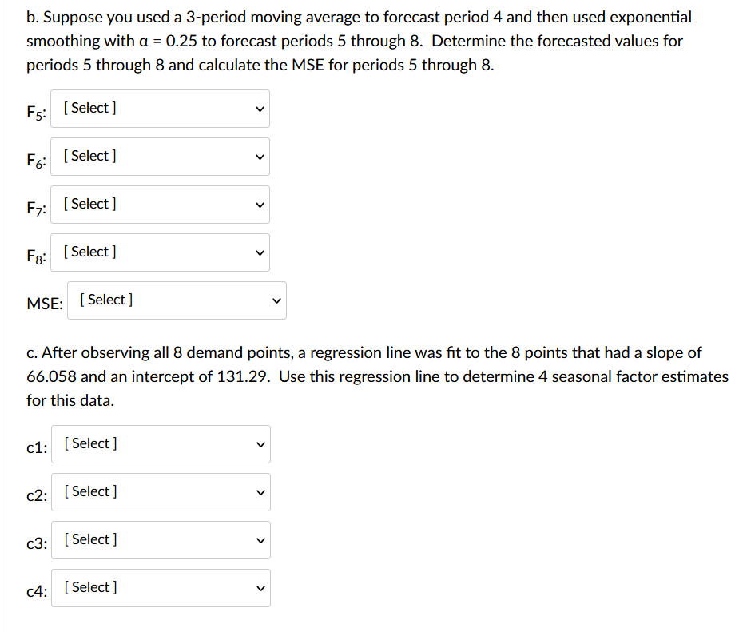Open the F6 forecast dropdown
The height and width of the screenshot is (632, 739).
(x=160, y=157)
